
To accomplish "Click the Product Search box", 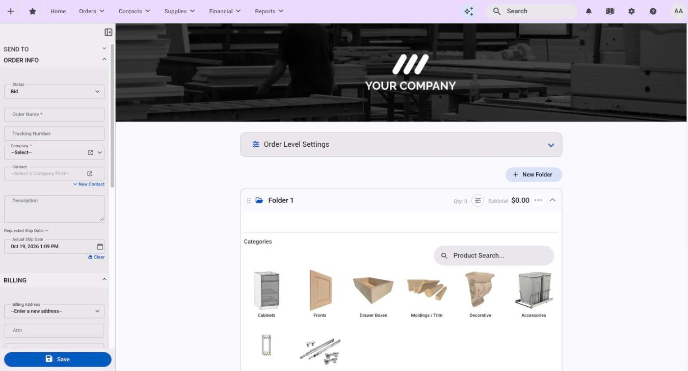I will pos(494,256).
